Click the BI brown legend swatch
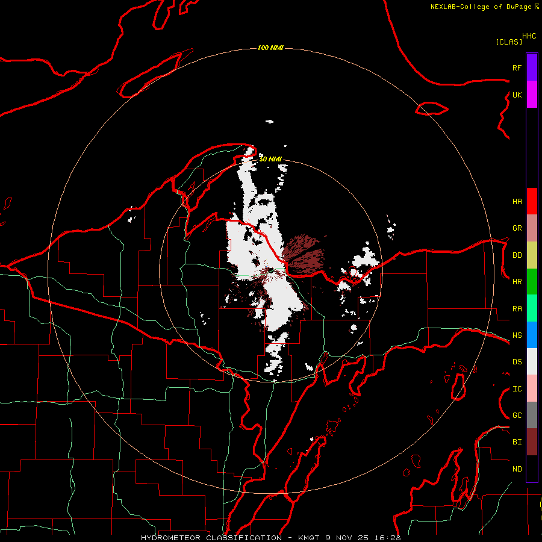Viewport: 542px width, 542px height. click(x=532, y=442)
